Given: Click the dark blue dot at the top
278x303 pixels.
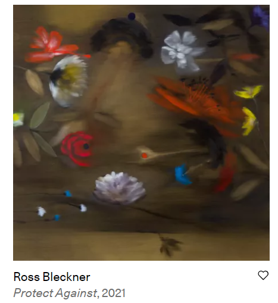Looking at the screenshot, I should [x=132, y=16].
